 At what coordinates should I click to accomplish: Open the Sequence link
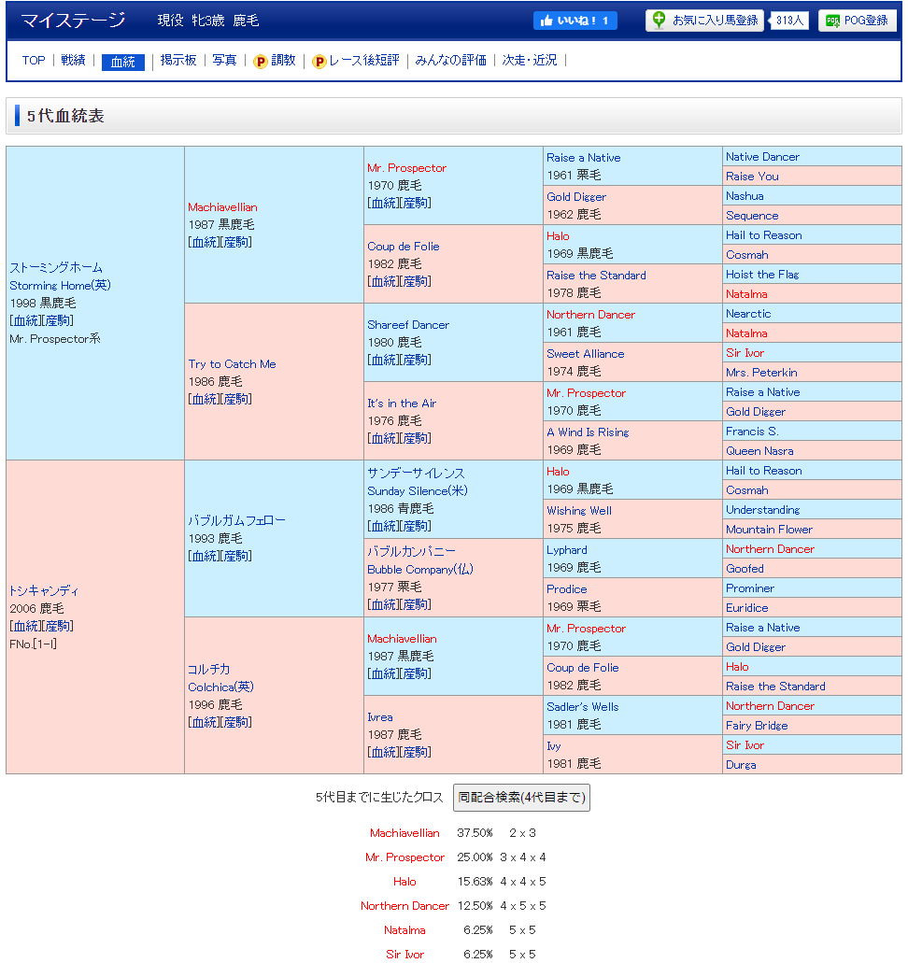pos(752,216)
